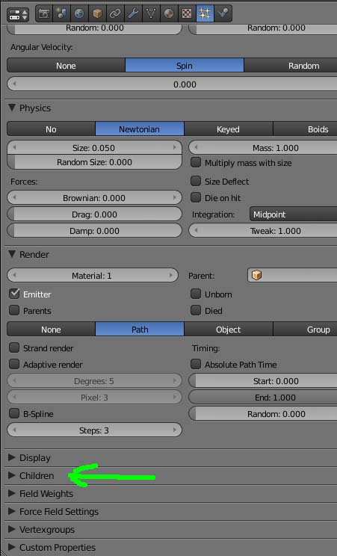
Task: Click the End: 1.000 timing slider
Action: pyautogui.click(x=263, y=397)
